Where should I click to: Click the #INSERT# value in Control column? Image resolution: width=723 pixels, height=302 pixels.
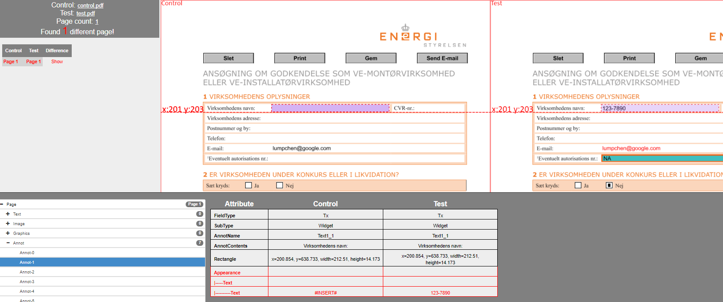click(x=326, y=293)
